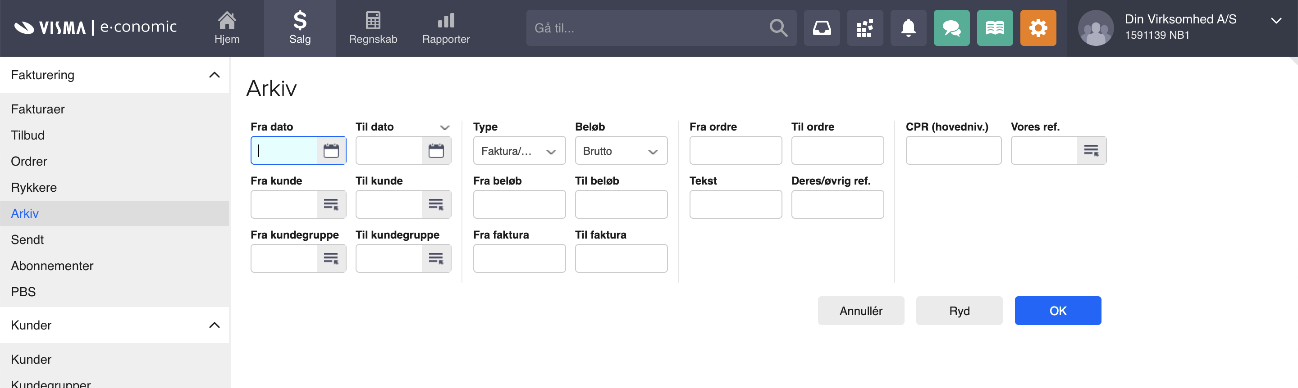
Task: Open the apps grid icon
Action: pyautogui.click(x=865, y=28)
